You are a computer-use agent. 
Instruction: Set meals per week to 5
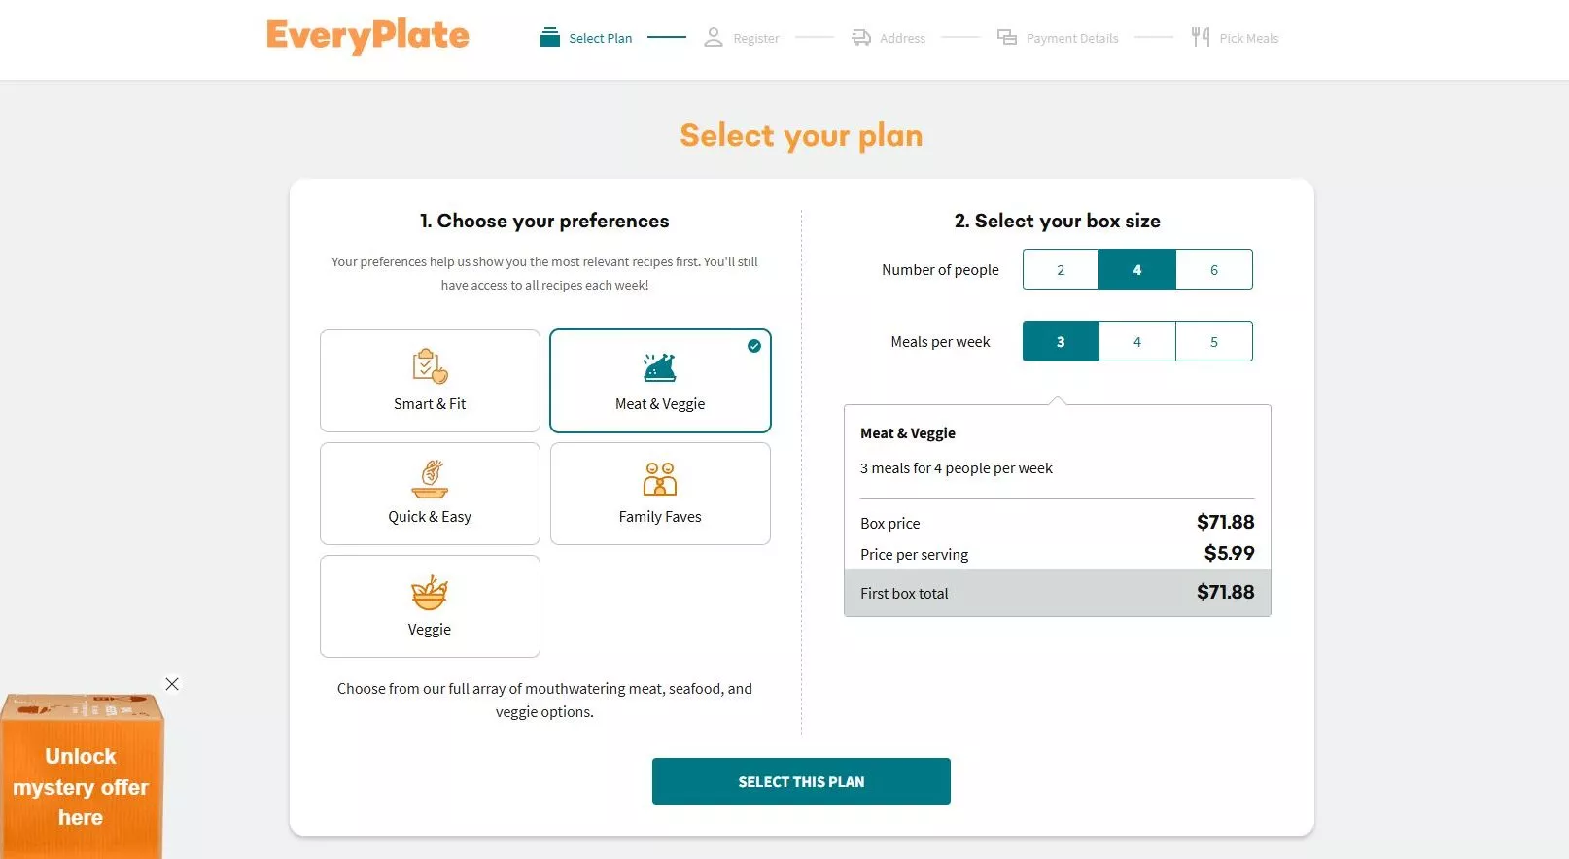point(1214,341)
